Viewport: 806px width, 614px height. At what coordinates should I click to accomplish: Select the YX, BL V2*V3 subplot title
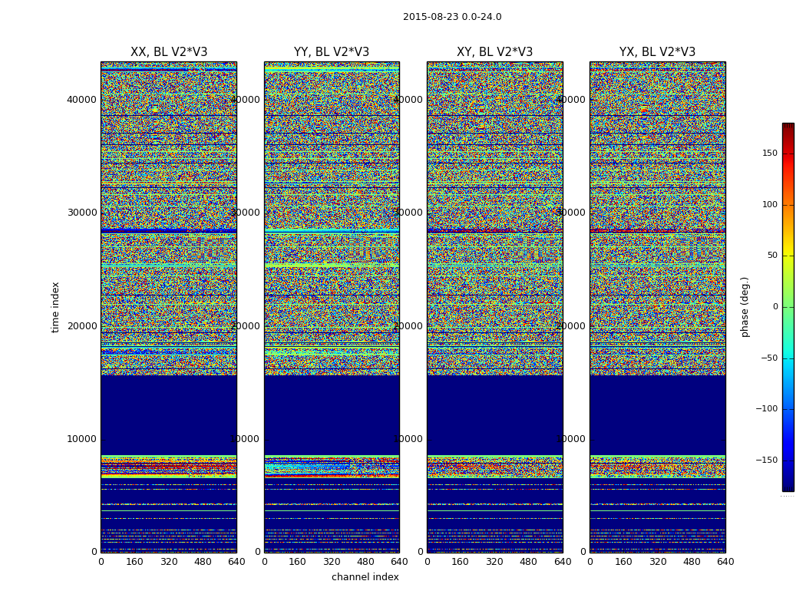pyautogui.click(x=657, y=52)
